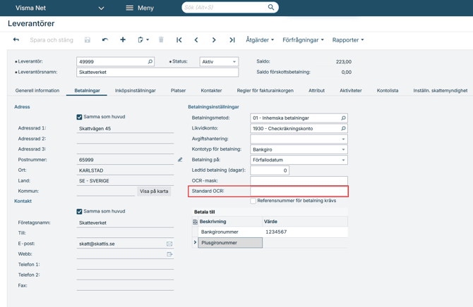Viewport: 473px width, 307px height.
Task: Click the Ort field KARLSTAD
Action: (125, 170)
